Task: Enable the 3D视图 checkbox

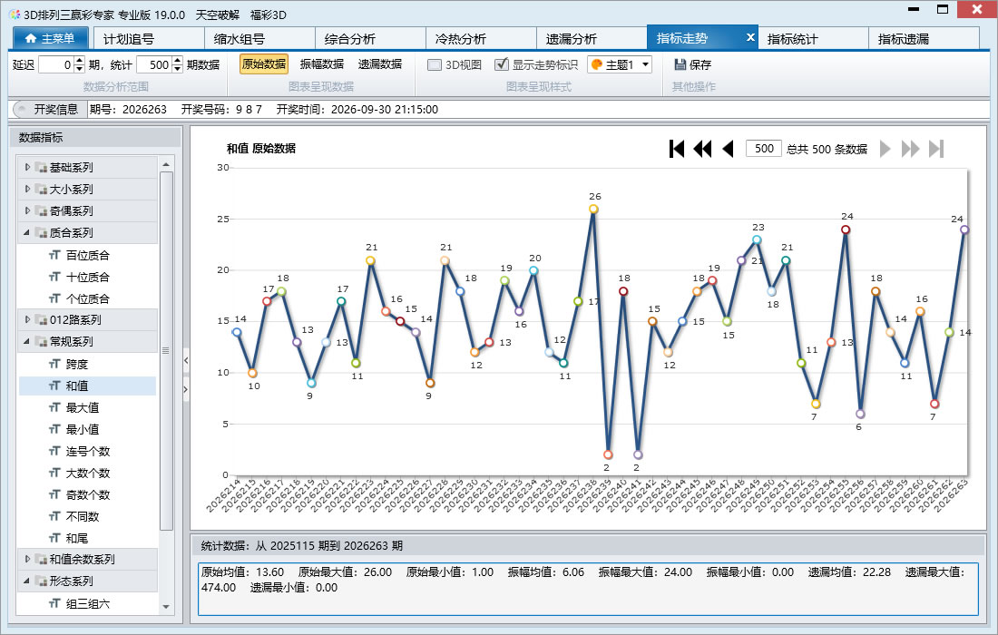Action: click(434, 64)
